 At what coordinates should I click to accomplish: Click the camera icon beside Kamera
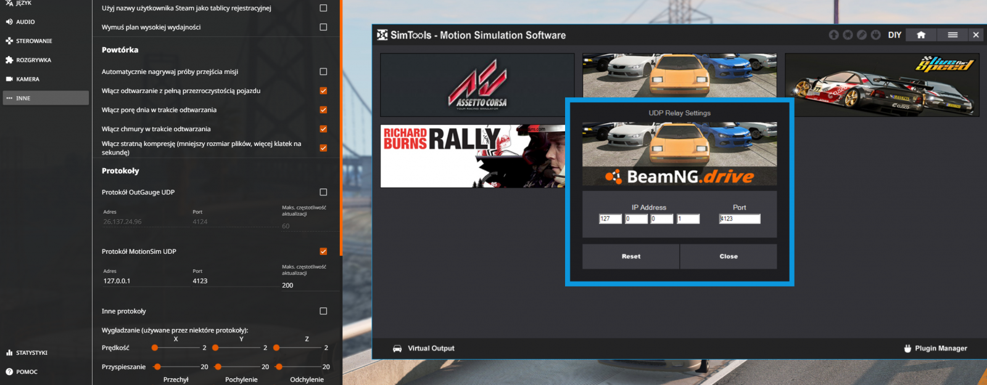9,79
